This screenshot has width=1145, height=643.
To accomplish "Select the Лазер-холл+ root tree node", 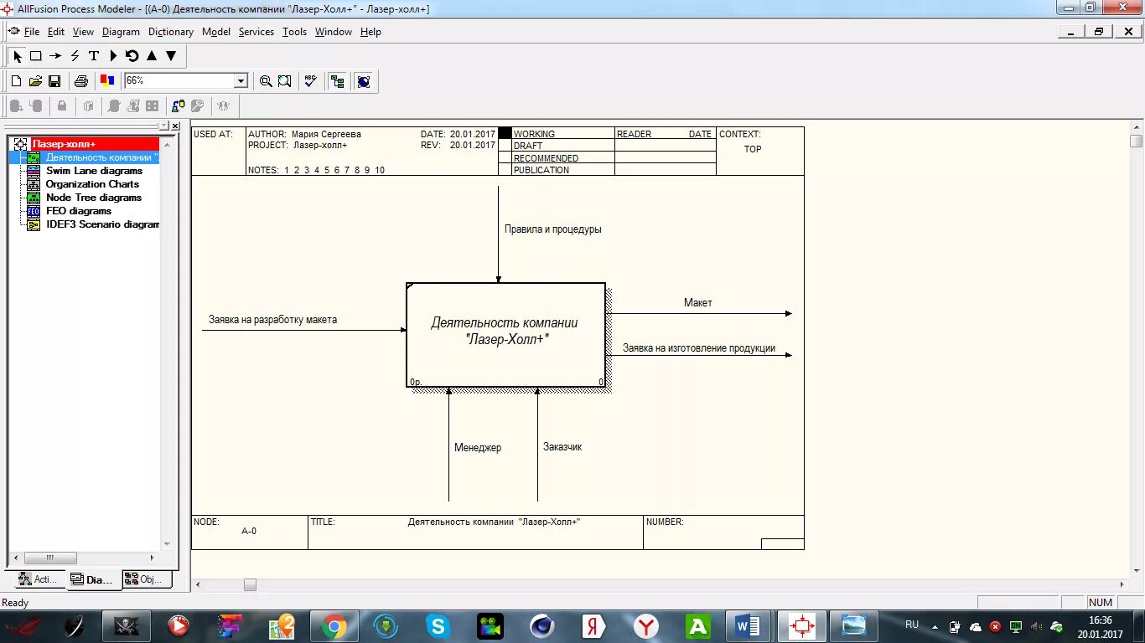I will pyautogui.click(x=64, y=144).
